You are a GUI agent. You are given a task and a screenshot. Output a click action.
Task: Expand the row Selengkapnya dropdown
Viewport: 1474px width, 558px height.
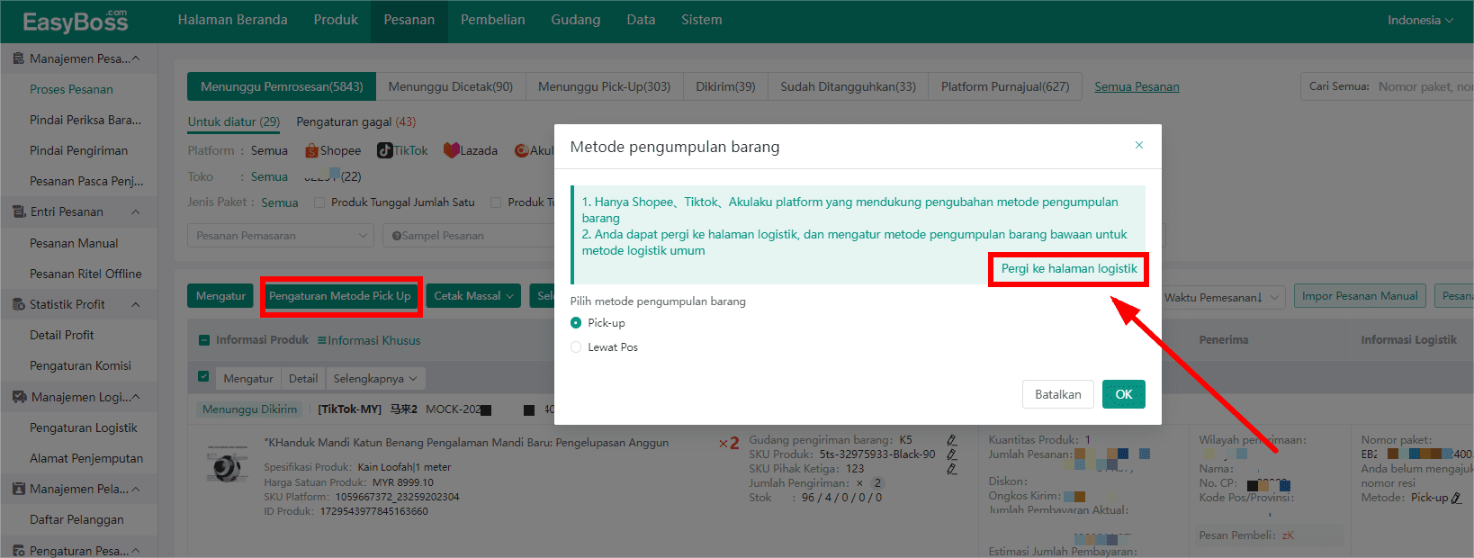[375, 379]
